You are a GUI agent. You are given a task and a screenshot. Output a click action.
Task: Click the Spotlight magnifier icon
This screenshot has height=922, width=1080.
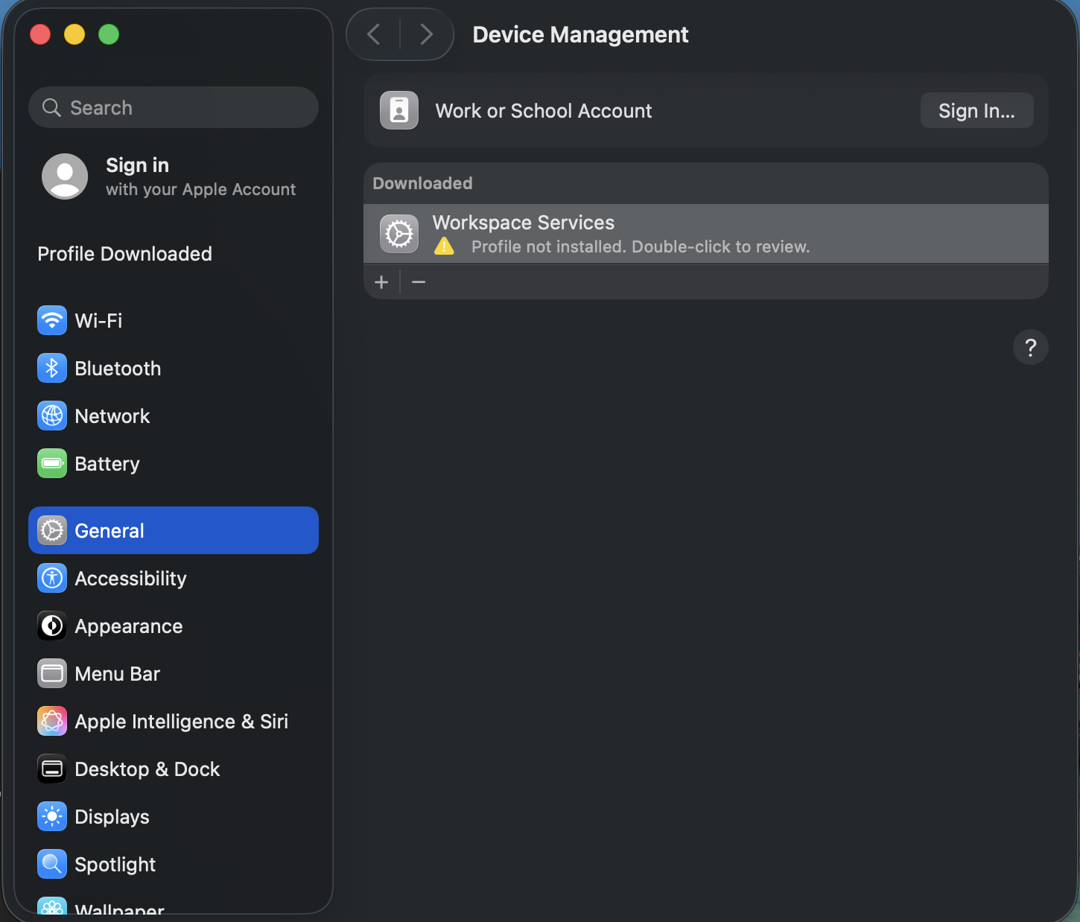click(51, 864)
